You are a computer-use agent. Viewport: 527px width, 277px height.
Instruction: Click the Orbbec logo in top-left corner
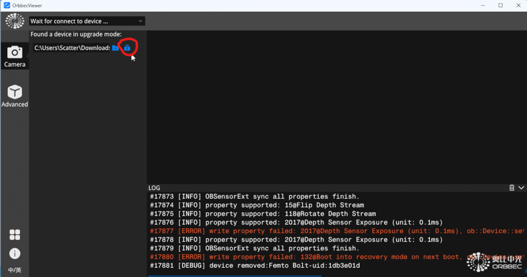(x=15, y=21)
